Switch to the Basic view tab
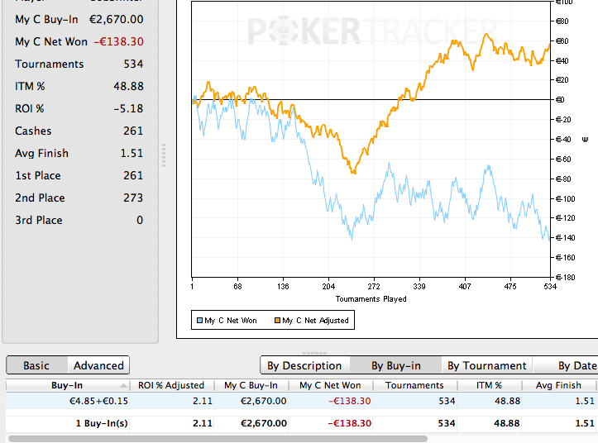 [37, 365]
